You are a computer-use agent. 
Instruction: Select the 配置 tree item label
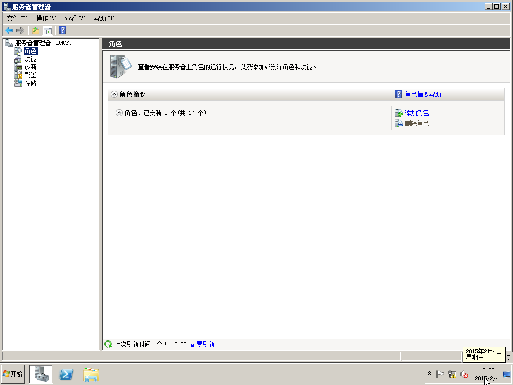30,75
